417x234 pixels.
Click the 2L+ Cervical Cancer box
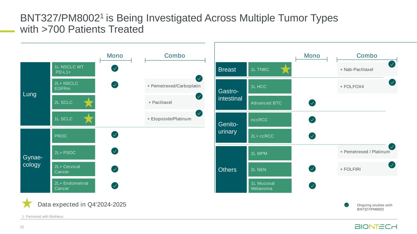tap(73, 169)
